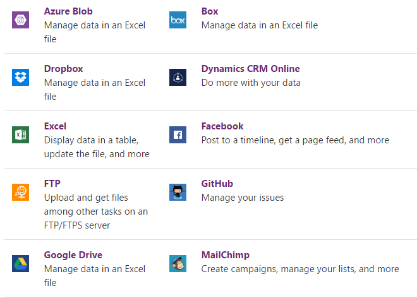Open the Box connector title
This screenshot has height=298, width=417.
click(x=210, y=11)
